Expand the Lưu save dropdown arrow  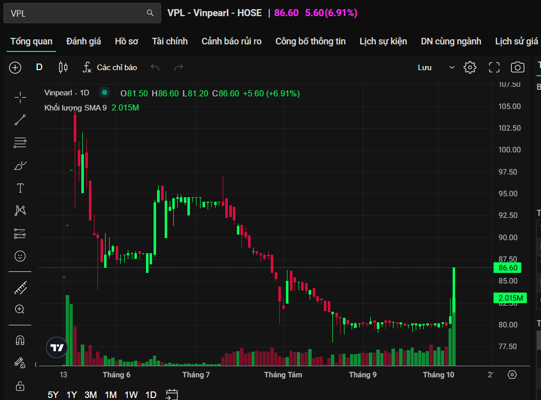point(452,67)
